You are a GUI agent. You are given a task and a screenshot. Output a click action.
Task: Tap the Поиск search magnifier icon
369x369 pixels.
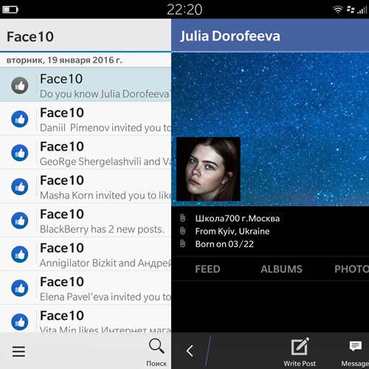point(156,346)
